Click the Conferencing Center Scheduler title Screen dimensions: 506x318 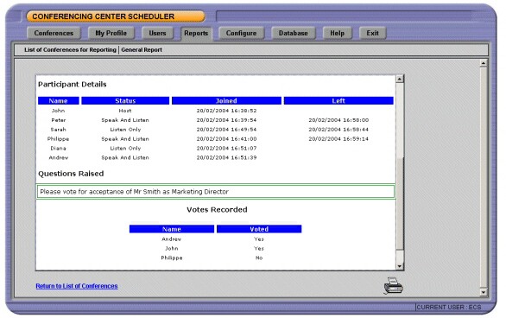pyautogui.click(x=104, y=16)
